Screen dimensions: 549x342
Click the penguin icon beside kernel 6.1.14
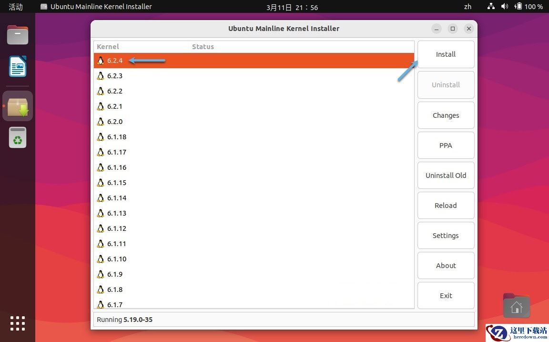point(101,198)
